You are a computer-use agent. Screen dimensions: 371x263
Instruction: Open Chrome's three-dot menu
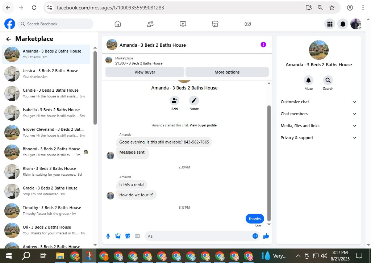click(363, 8)
